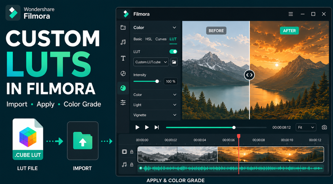Open the Fit zoom dropdown
This screenshot has width=333, height=184.
click(x=306, y=128)
